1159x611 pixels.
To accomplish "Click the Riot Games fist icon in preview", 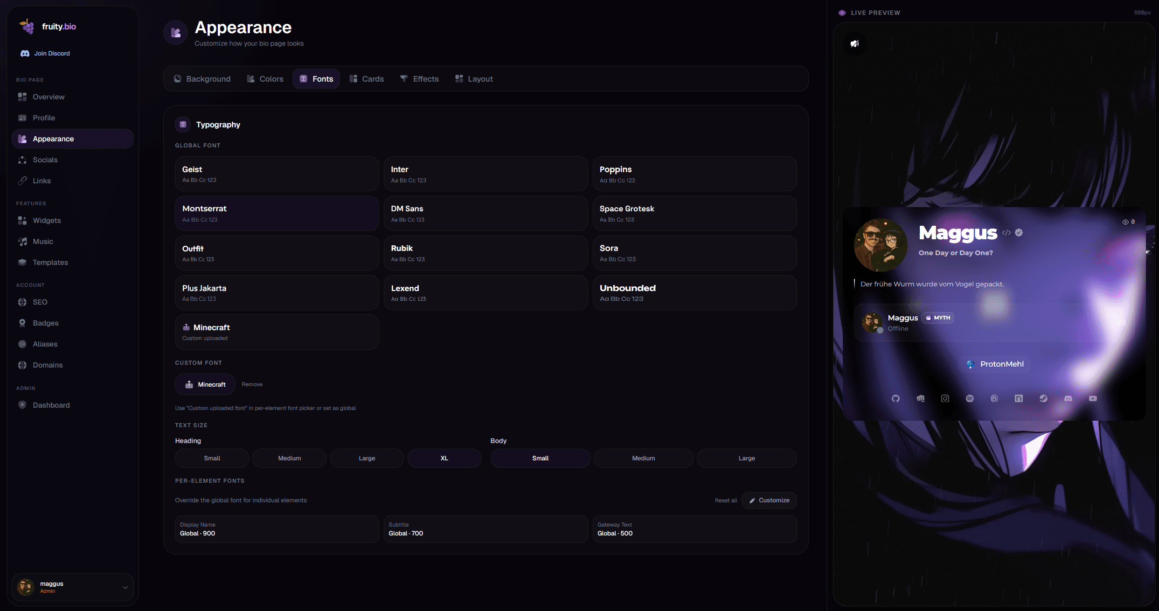I will pyautogui.click(x=920, y=398).
